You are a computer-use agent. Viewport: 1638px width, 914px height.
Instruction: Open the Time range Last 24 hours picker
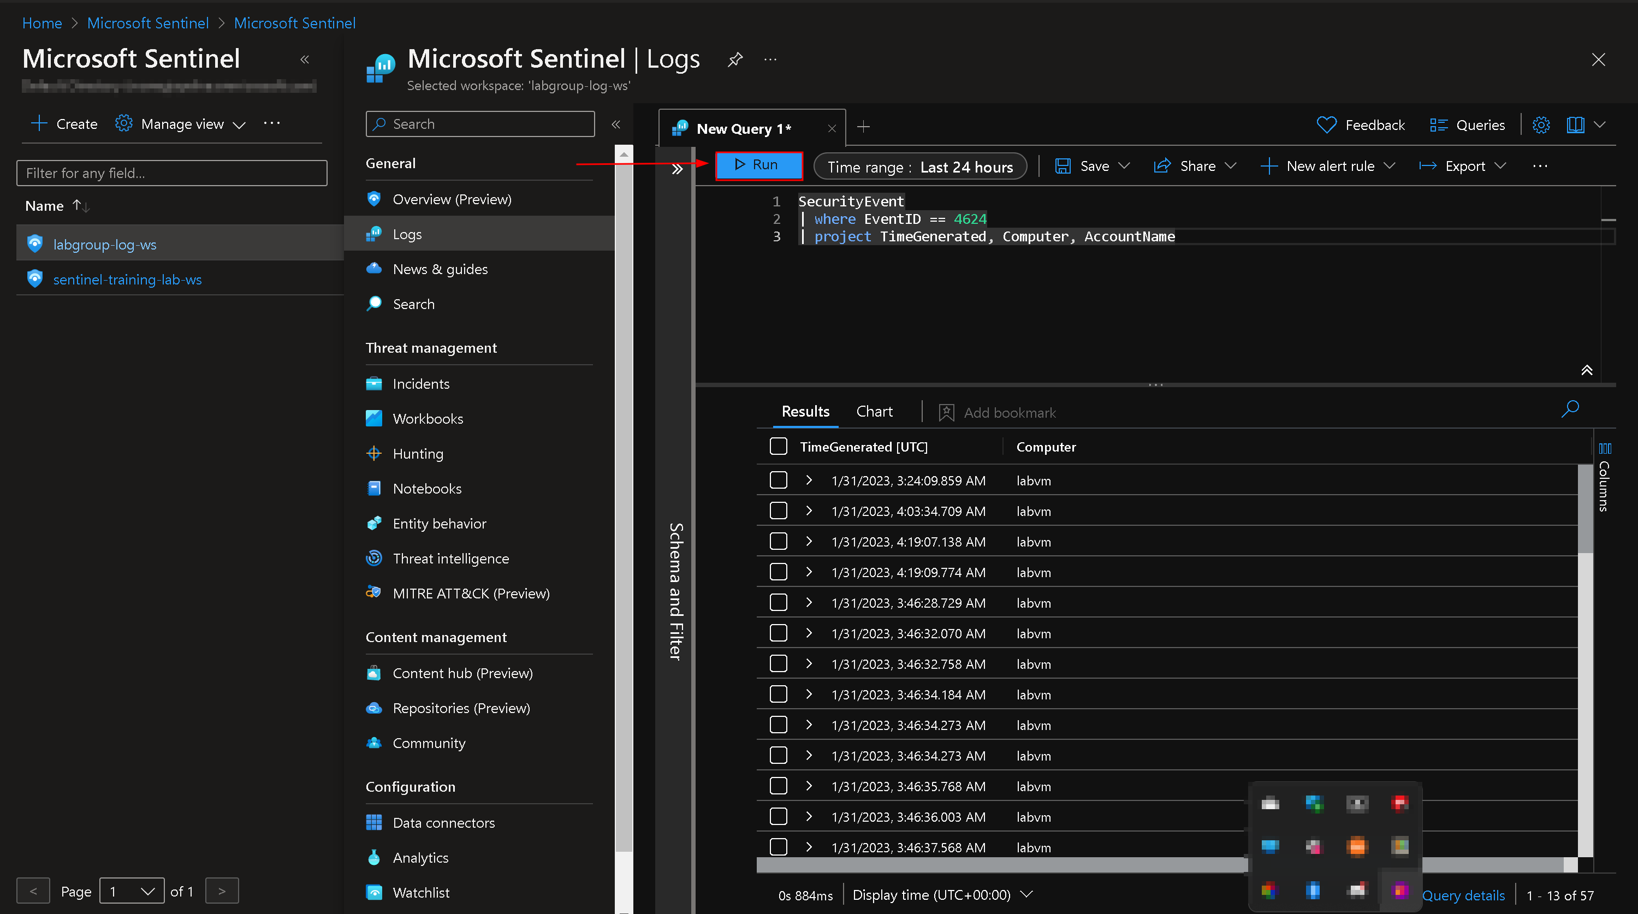pyautogui.click(x=919, y=167)
